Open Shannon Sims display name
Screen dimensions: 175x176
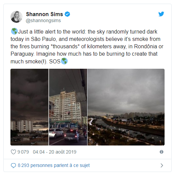tap(44, 14)
